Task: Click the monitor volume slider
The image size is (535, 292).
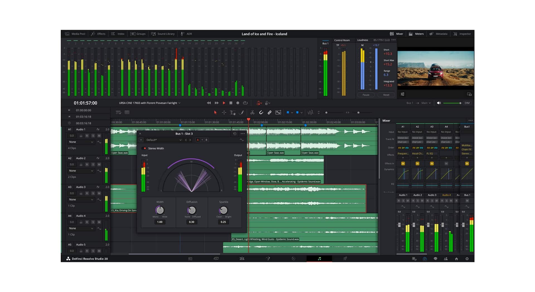Action: pos(451,103)
